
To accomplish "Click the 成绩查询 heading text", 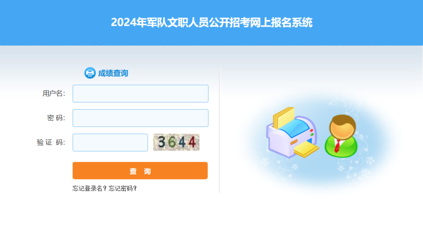I will (113, 73).
